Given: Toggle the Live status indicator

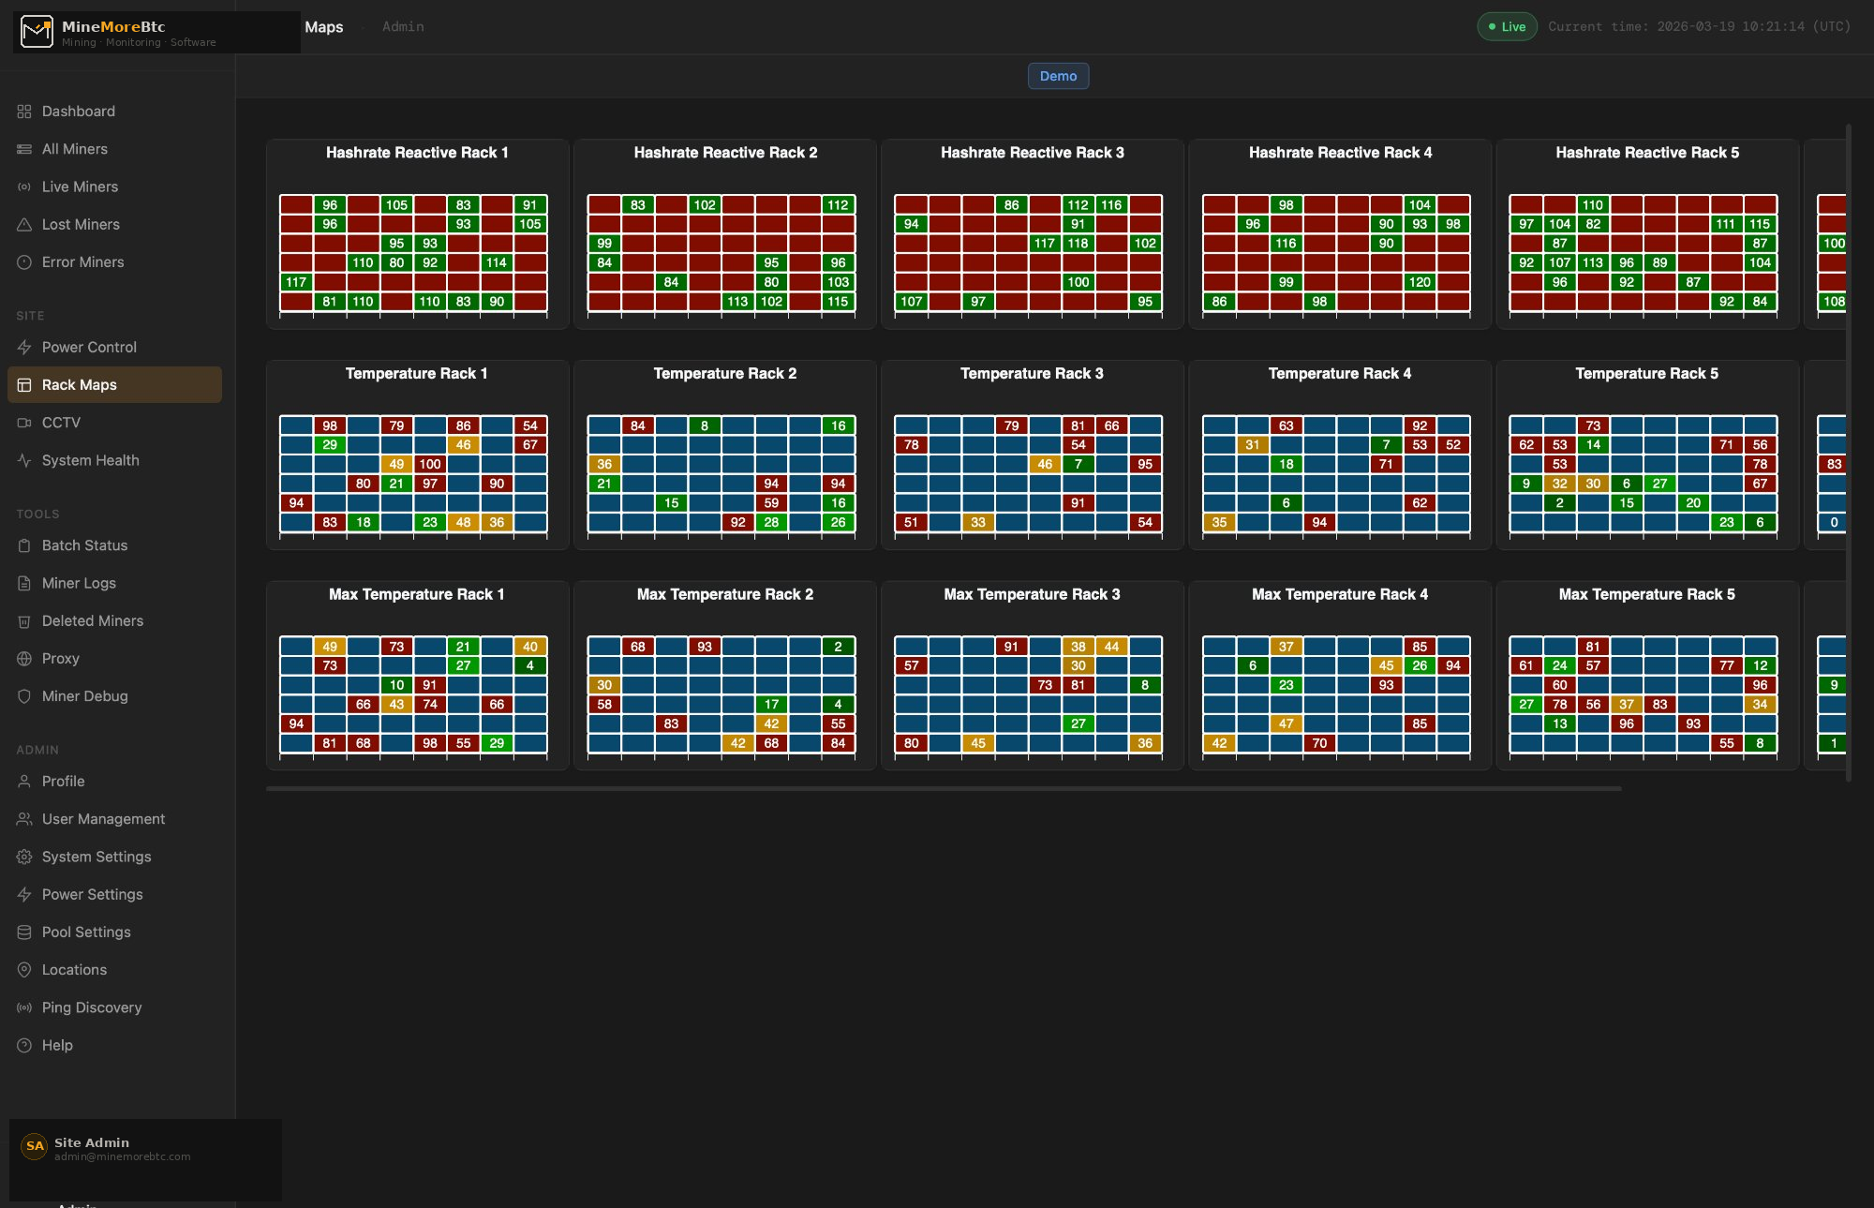Looking at the screenshot, I should 1507,26.
